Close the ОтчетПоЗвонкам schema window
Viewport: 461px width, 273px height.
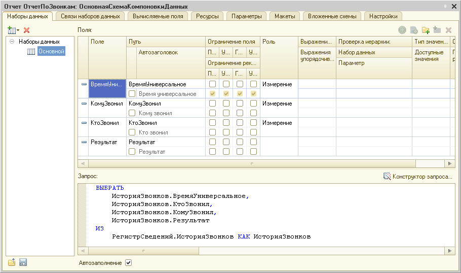click(454, 6)
